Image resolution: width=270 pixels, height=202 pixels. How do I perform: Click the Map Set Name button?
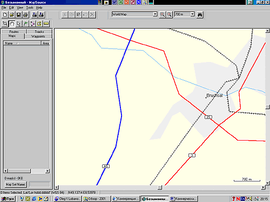click(x=16, y=184)
